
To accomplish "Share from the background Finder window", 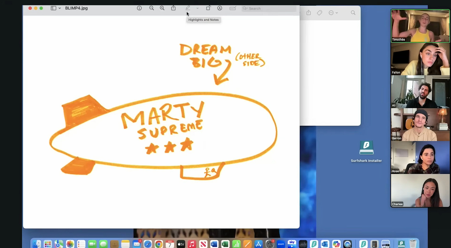I will [309, 13].
